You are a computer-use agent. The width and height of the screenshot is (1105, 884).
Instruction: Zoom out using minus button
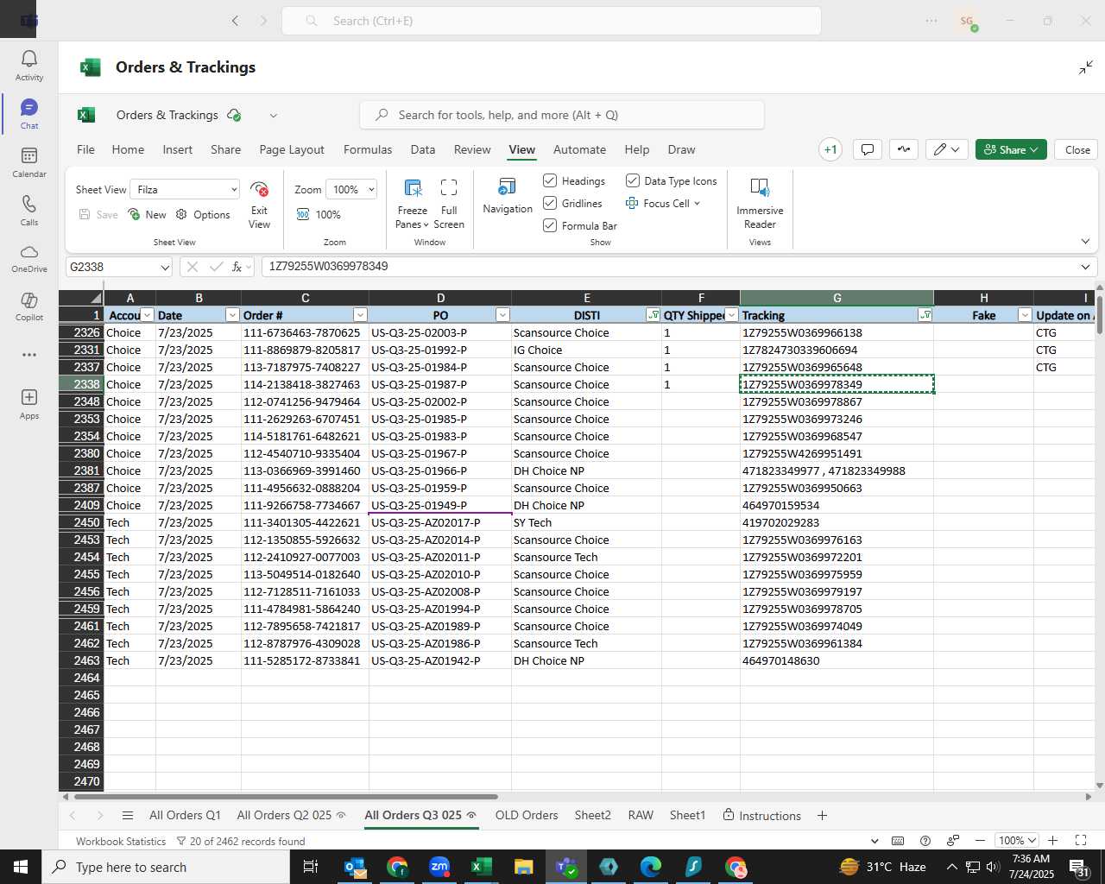980,840
